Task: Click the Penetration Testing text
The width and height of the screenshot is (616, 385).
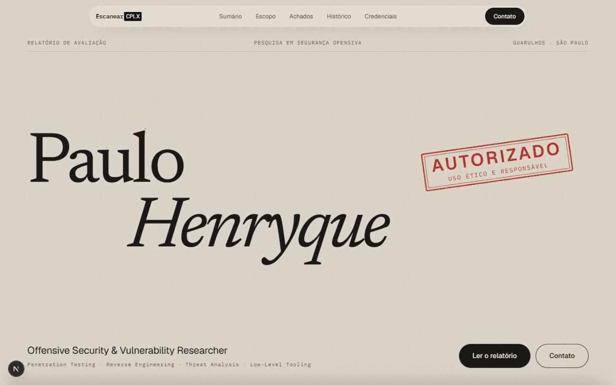Action: 61,364
